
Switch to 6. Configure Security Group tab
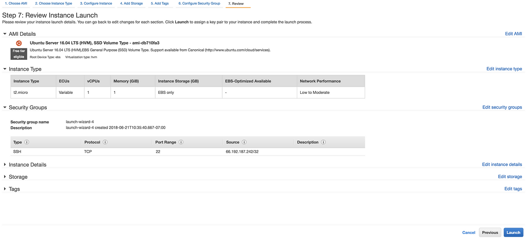pos(199,3)
